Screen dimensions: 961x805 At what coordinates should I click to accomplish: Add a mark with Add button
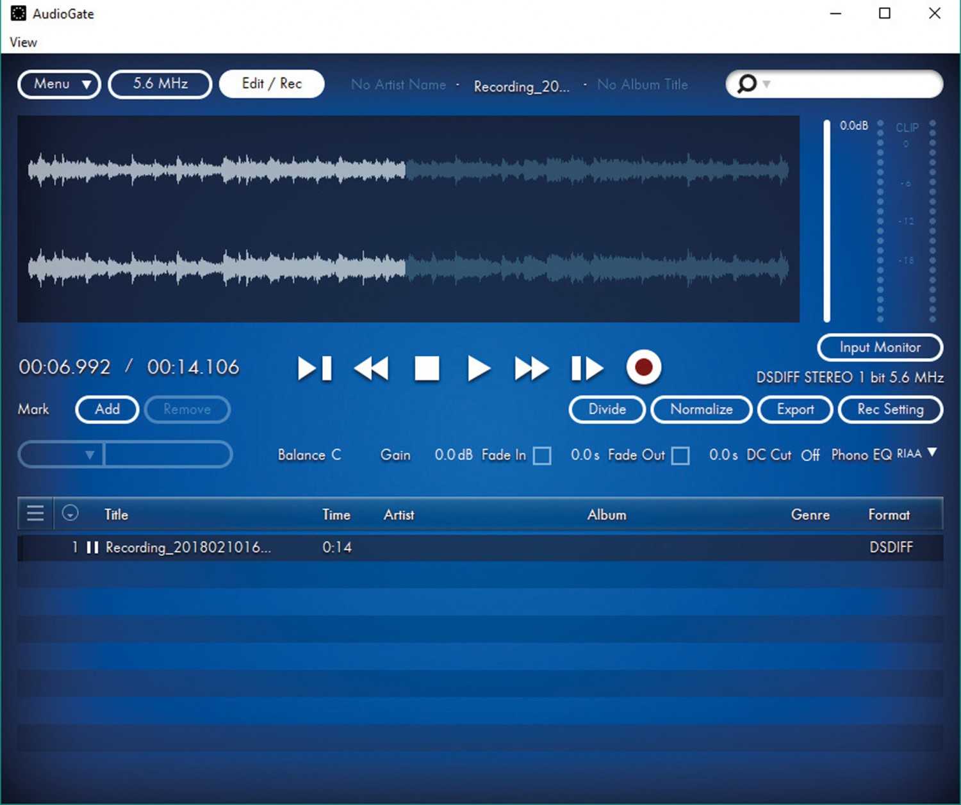pyautogui.click(x=107, y=409)
